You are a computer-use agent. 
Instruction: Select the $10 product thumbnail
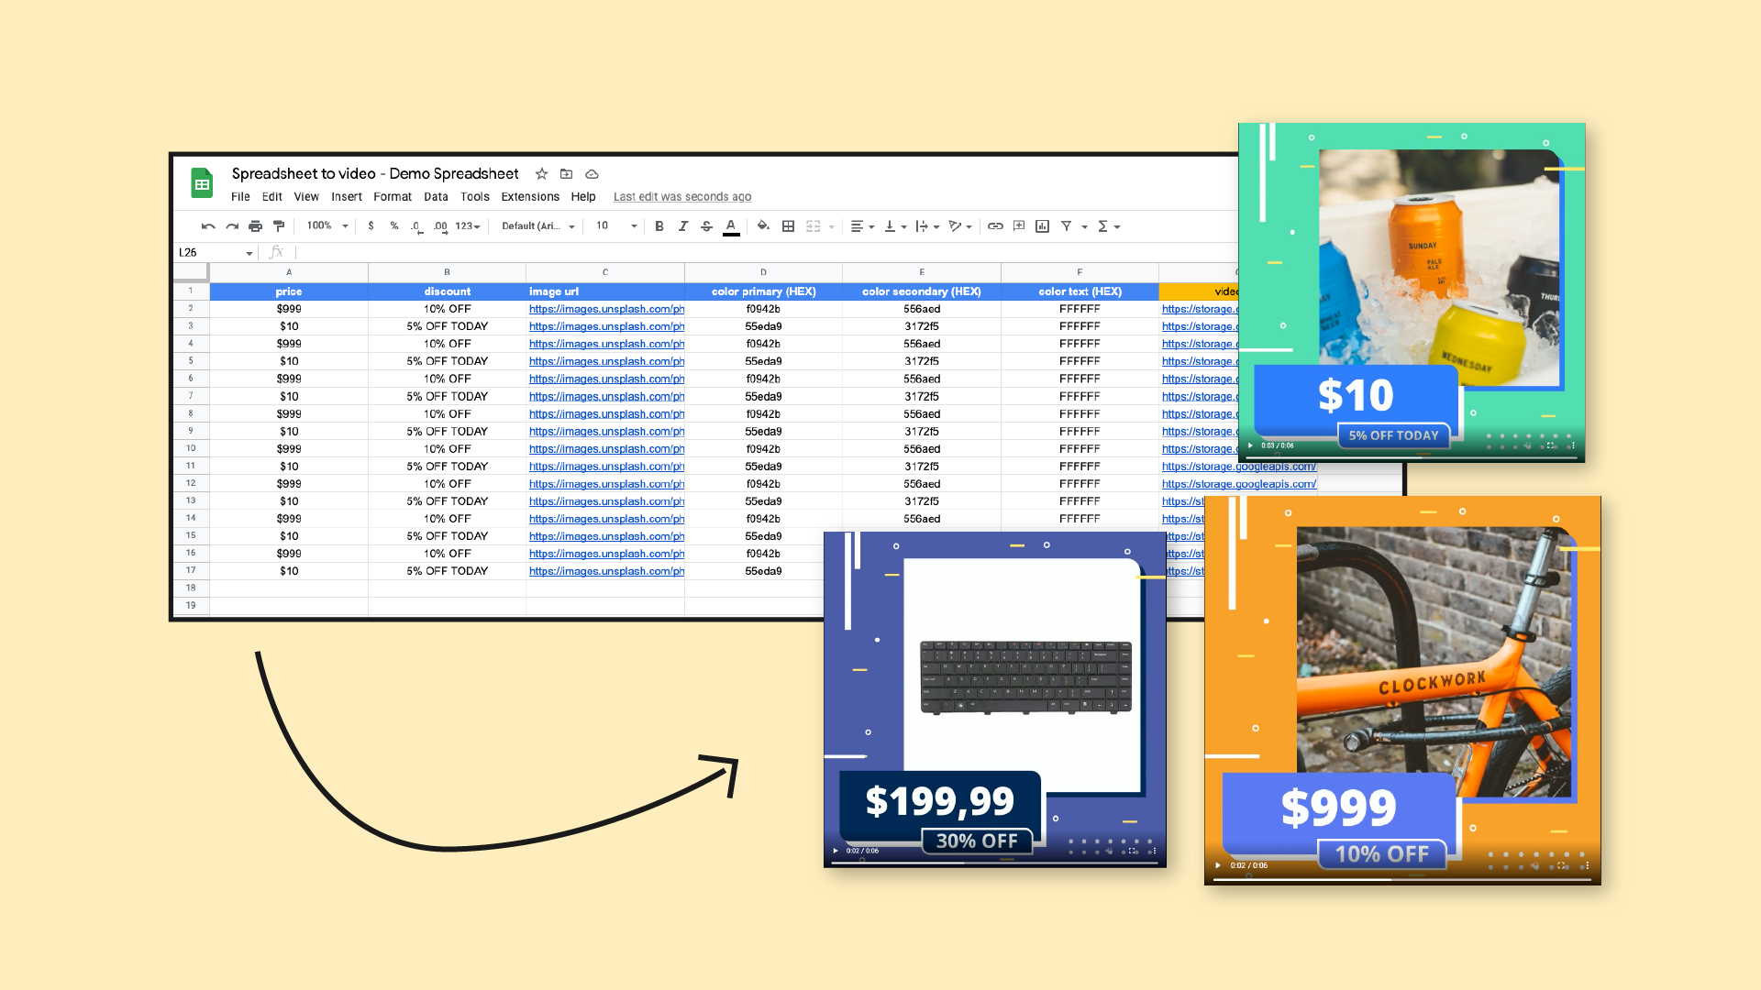pyautogui.click(x=1415, y=290)
